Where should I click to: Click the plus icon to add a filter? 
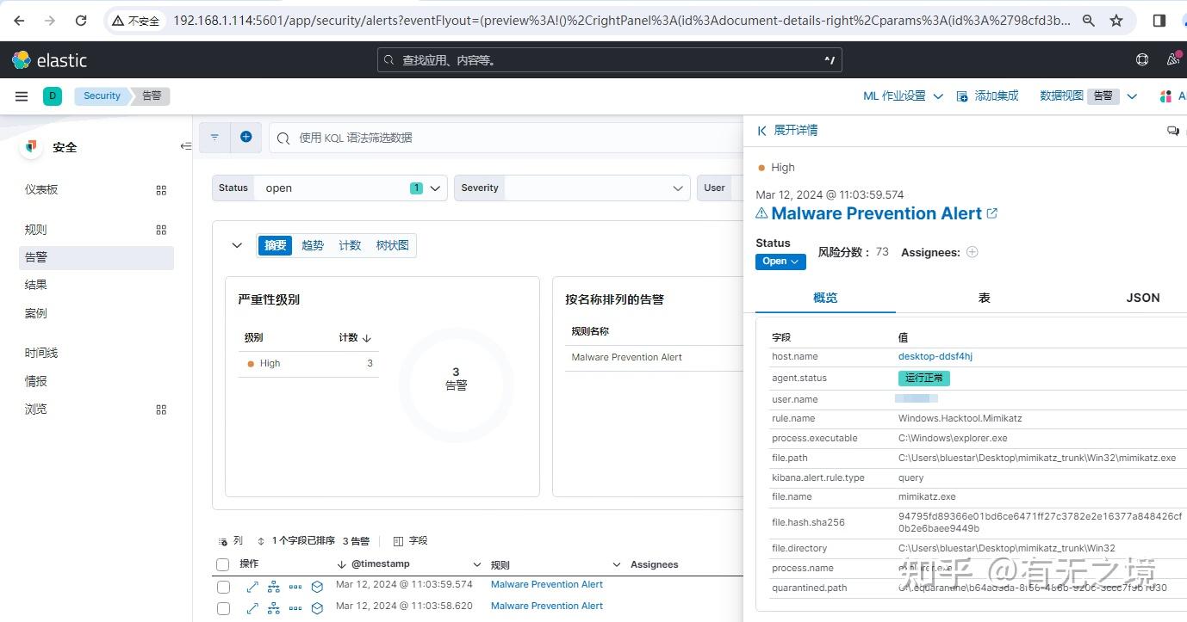coord(245,137)
